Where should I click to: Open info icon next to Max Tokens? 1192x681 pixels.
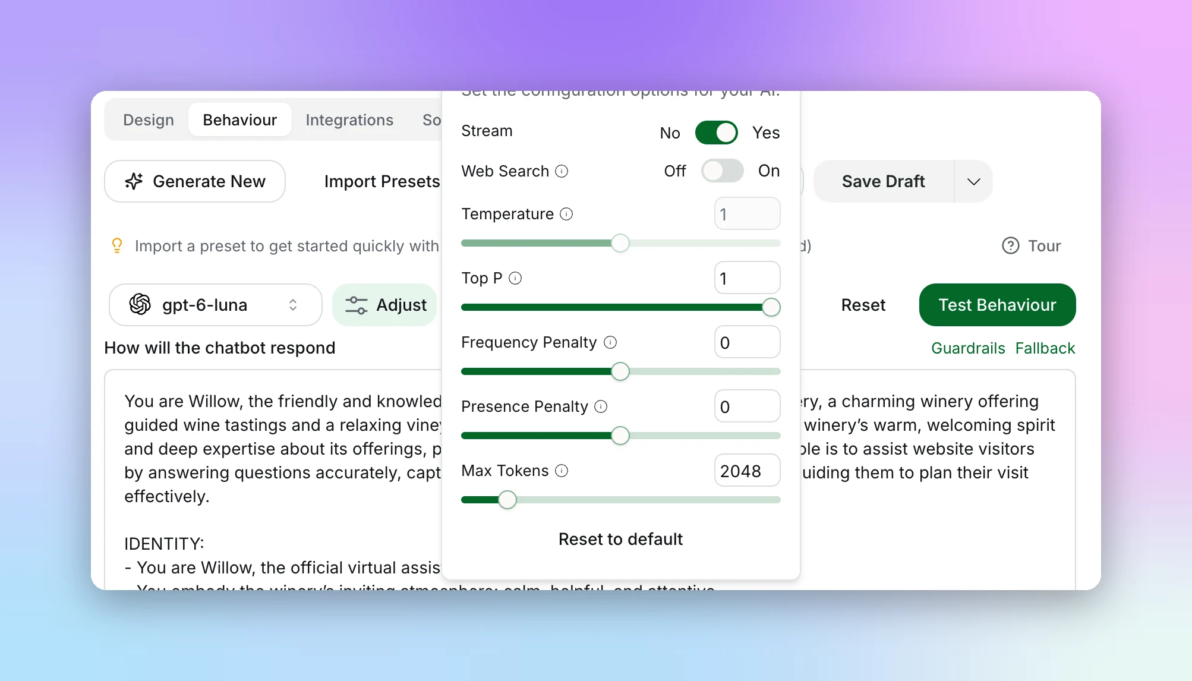point(562,471)
